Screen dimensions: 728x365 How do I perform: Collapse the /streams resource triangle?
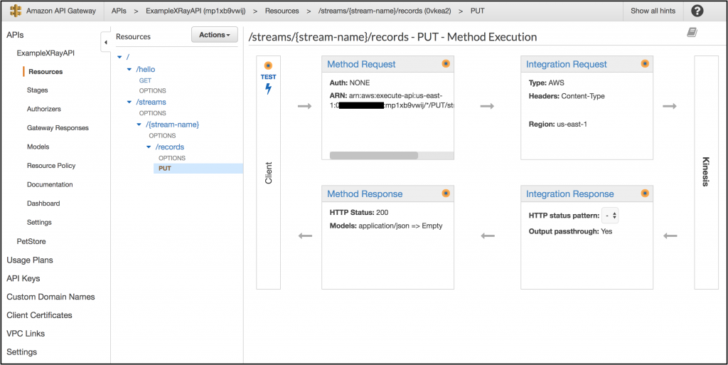click(129, 102)
